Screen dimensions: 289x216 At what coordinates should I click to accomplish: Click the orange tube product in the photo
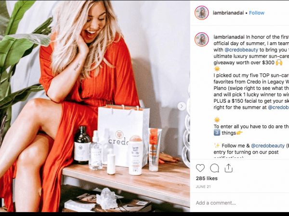155,150
